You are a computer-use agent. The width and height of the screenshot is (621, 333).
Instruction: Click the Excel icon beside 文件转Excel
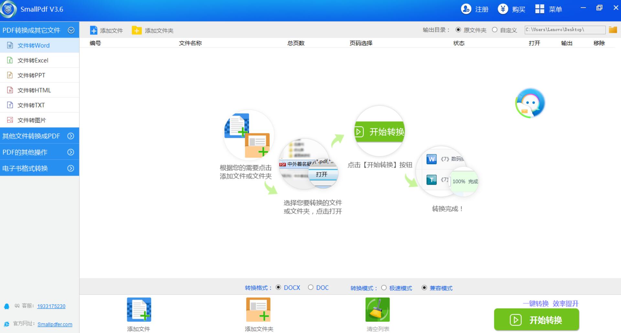tap(10, 60)
